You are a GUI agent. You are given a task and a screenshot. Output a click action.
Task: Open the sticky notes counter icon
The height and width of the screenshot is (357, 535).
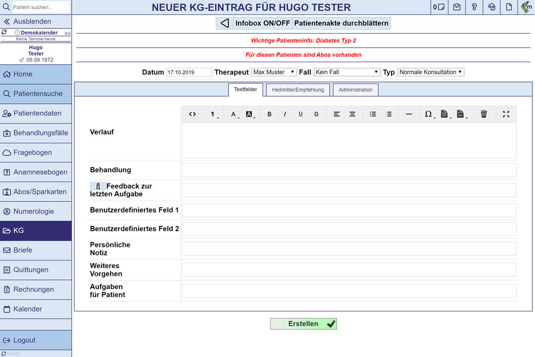click(x=439, y=7)
